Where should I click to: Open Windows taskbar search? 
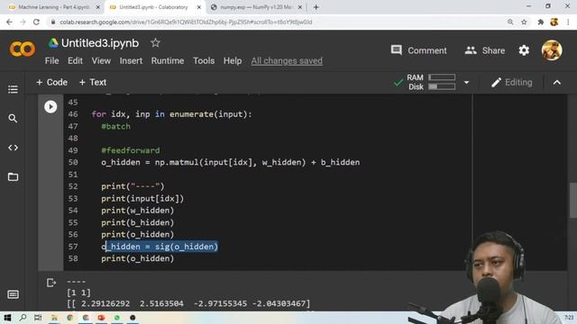(x=23, y=318)
